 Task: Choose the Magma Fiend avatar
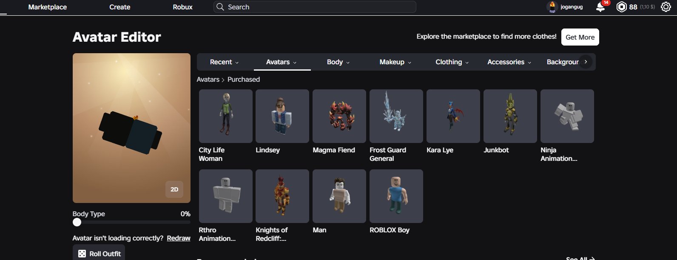tap(339, 116)
